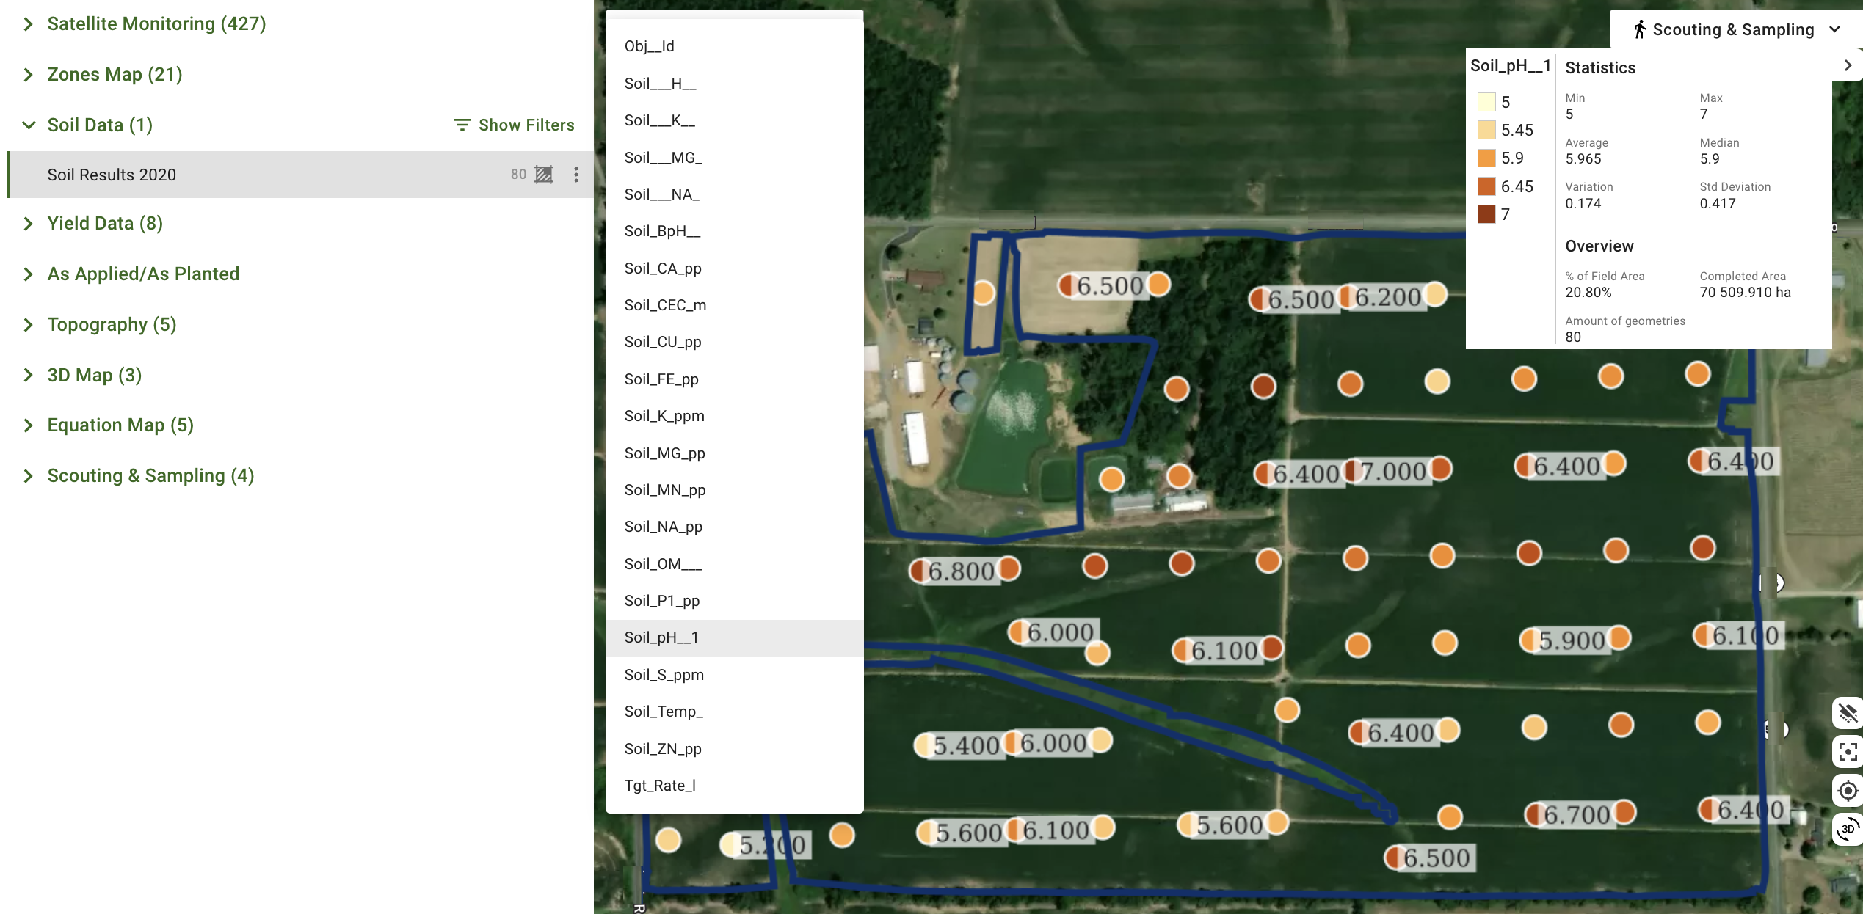This screenshot has width=1863, height=914.
Task: Click the legend swatch for 6.45
Action: click(1486, 186)
